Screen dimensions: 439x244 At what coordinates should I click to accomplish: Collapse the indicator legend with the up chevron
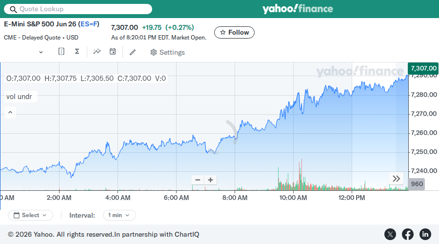pyautogui.click(x=10, y=112)
